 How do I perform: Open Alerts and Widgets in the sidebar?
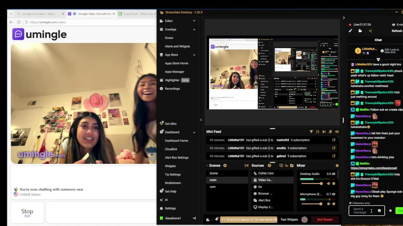pos(177,46)
